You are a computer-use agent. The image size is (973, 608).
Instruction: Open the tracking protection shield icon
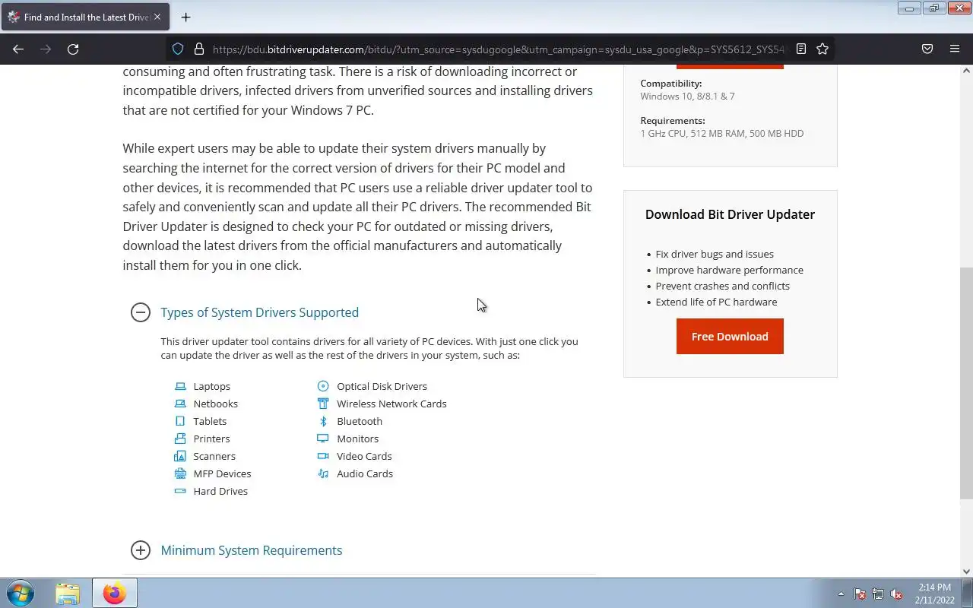(178, 49)
